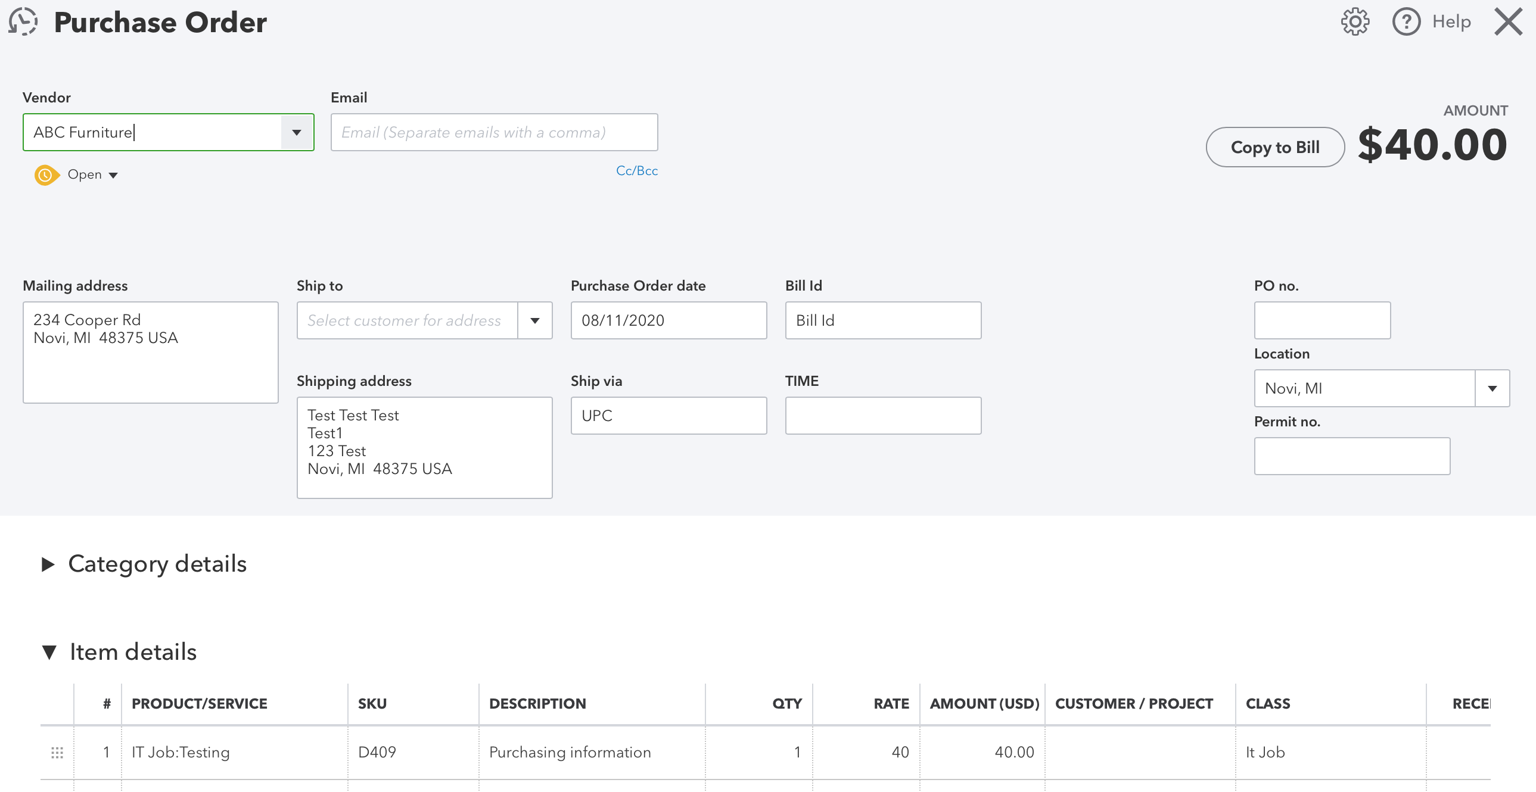Open the Location dropdown arrow
The image size is (1536, 792).
tap(1492, 388)
